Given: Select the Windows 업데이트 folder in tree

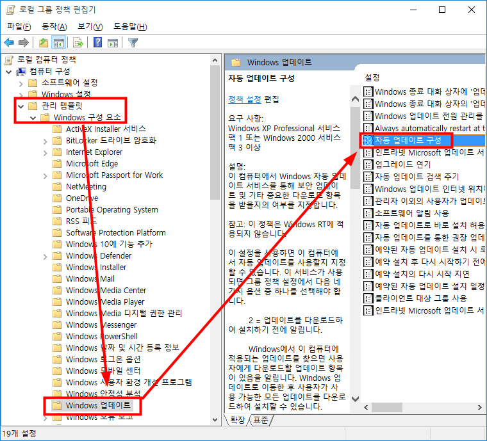Looking at the screenshot, I should [x=98, y=406].
